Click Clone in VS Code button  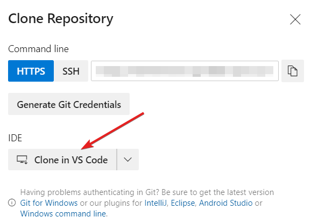coord(62,160)
